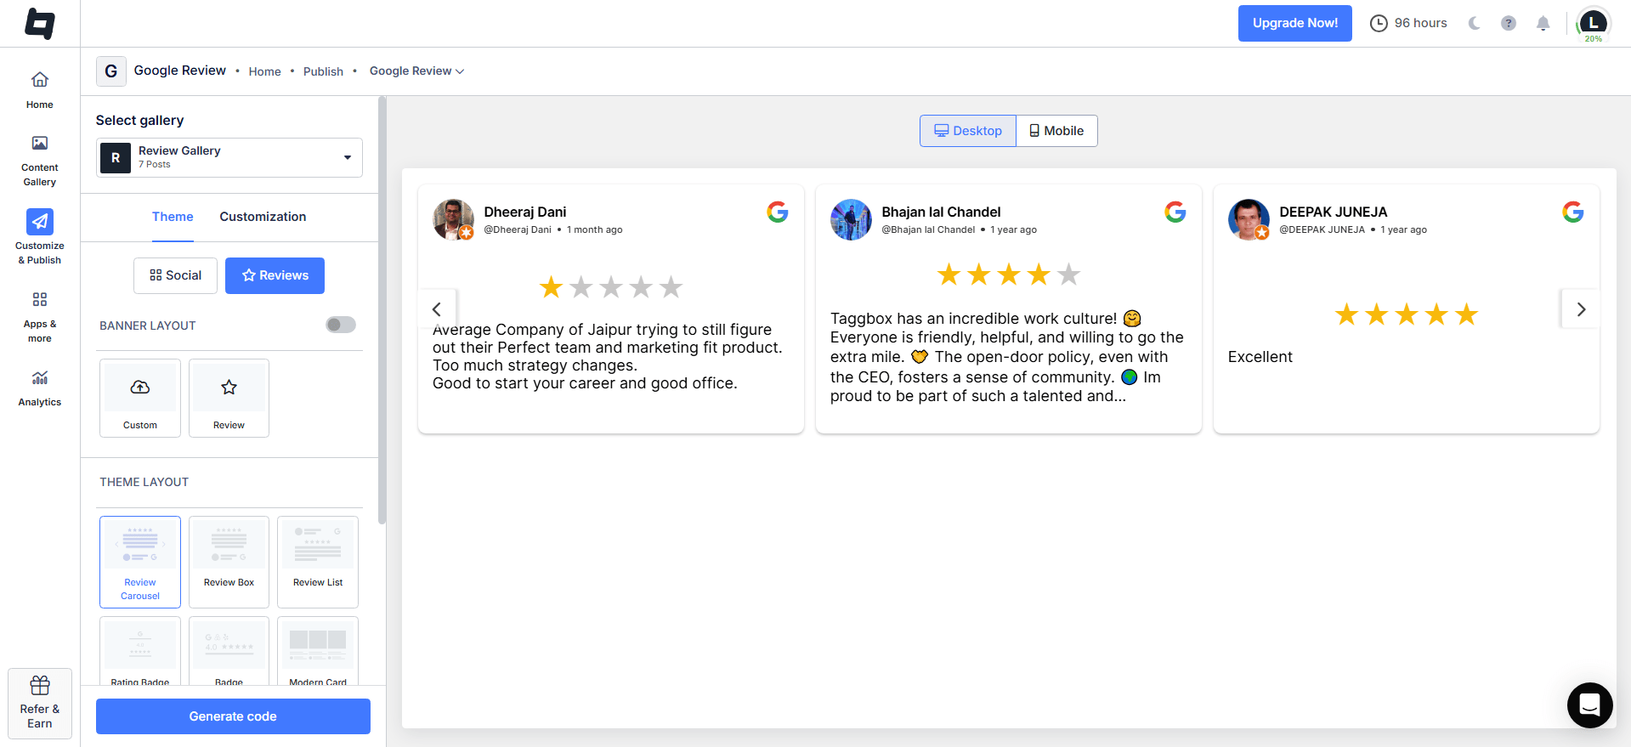Click the 'Taggbox has an incredible work culture' text
Viewport: 1631px width, 747px height.
[974, 319]
